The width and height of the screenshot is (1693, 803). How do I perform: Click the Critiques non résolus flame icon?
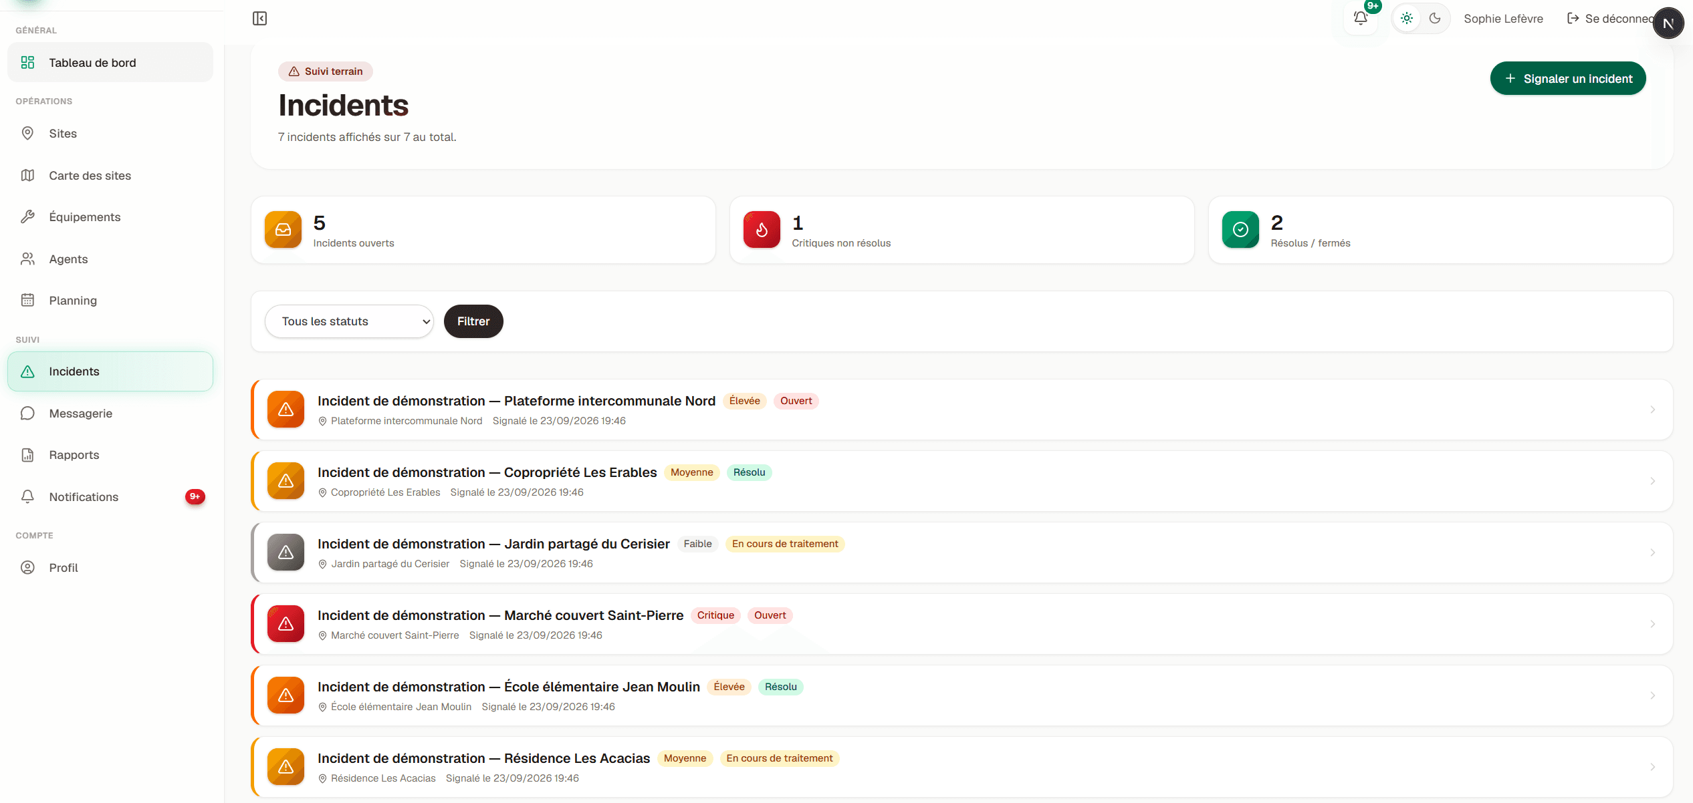pyautogui.click(x=762, y=230)
